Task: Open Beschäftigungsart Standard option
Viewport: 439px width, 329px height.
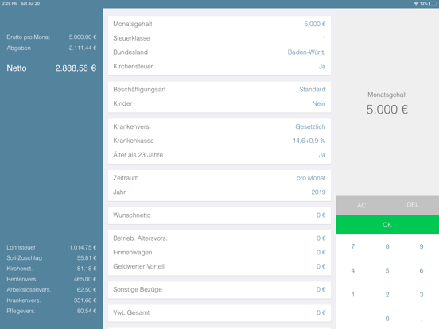Action: click(219, 90)
